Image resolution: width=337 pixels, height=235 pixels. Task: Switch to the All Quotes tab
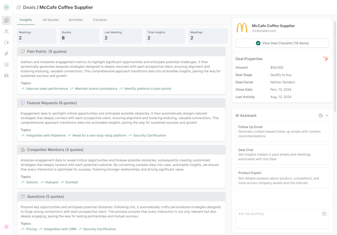pyautogui.click(x=51, y=20)
